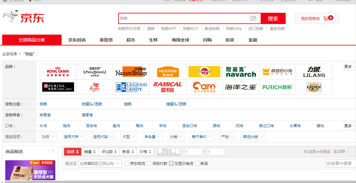Expand the 每斤单价 filter dropdown
Screen dimensions: 356x183
coord(202,137)
